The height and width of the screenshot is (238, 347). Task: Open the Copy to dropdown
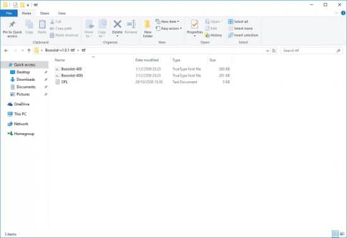[x=102, y=29]
